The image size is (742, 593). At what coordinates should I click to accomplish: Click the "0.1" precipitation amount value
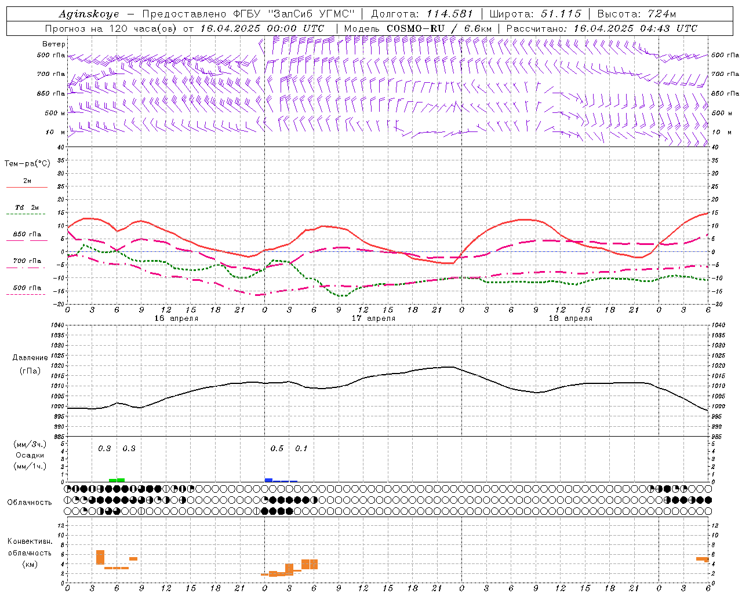[x=301, y=449]
